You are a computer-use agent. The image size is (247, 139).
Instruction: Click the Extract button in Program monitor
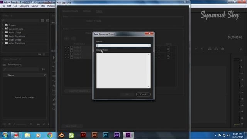coord(216,49)
